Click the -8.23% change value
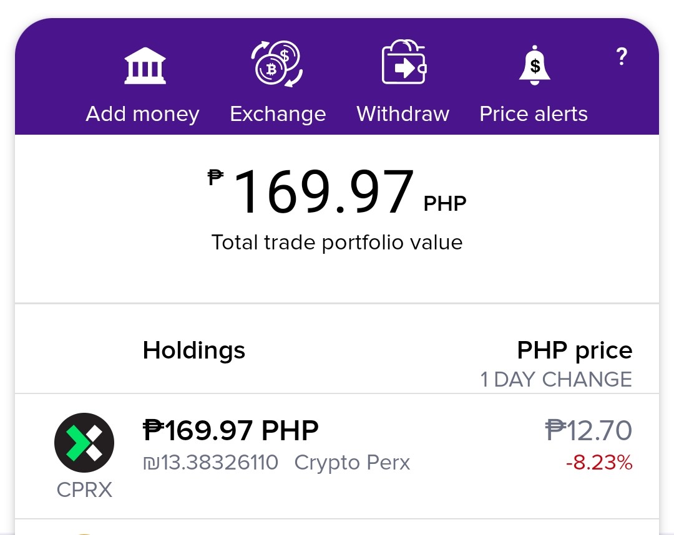This screenshot has width=674, height=535. 599,463
